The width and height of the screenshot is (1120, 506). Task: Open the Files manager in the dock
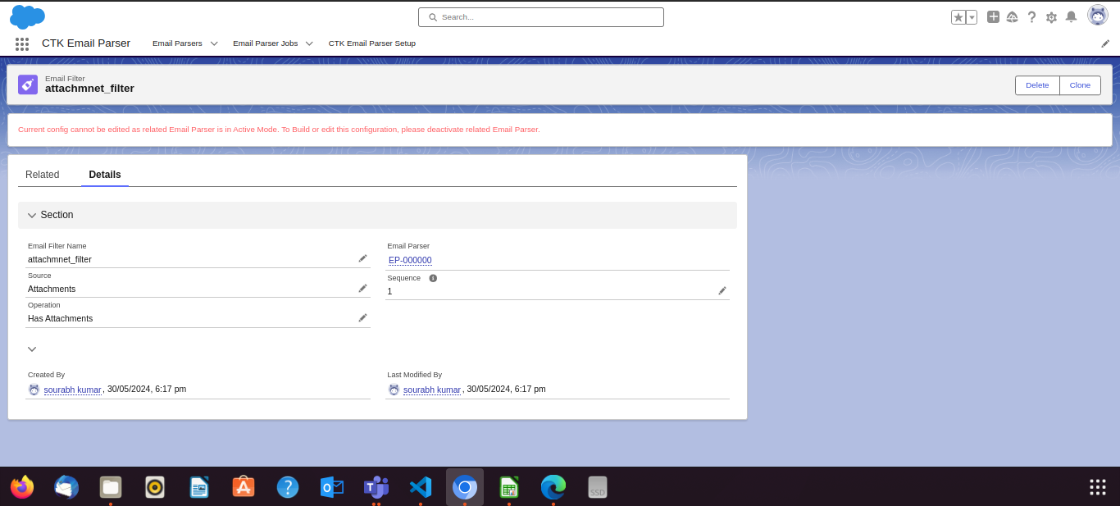click(x=111, y=487)
